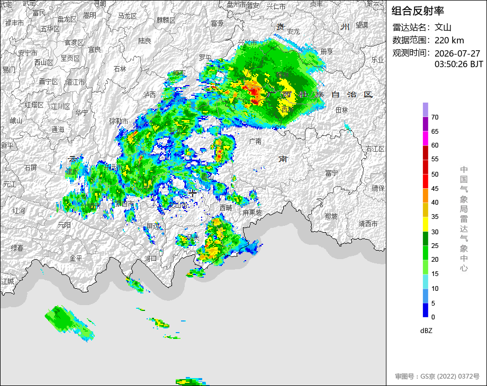The height and width of the screenshot is (386, 487).
Task: Click the 弥勒市 city label
Action: coord(119,121)
